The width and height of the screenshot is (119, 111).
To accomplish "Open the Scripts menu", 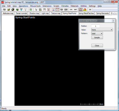I will [x=56, y=6].
